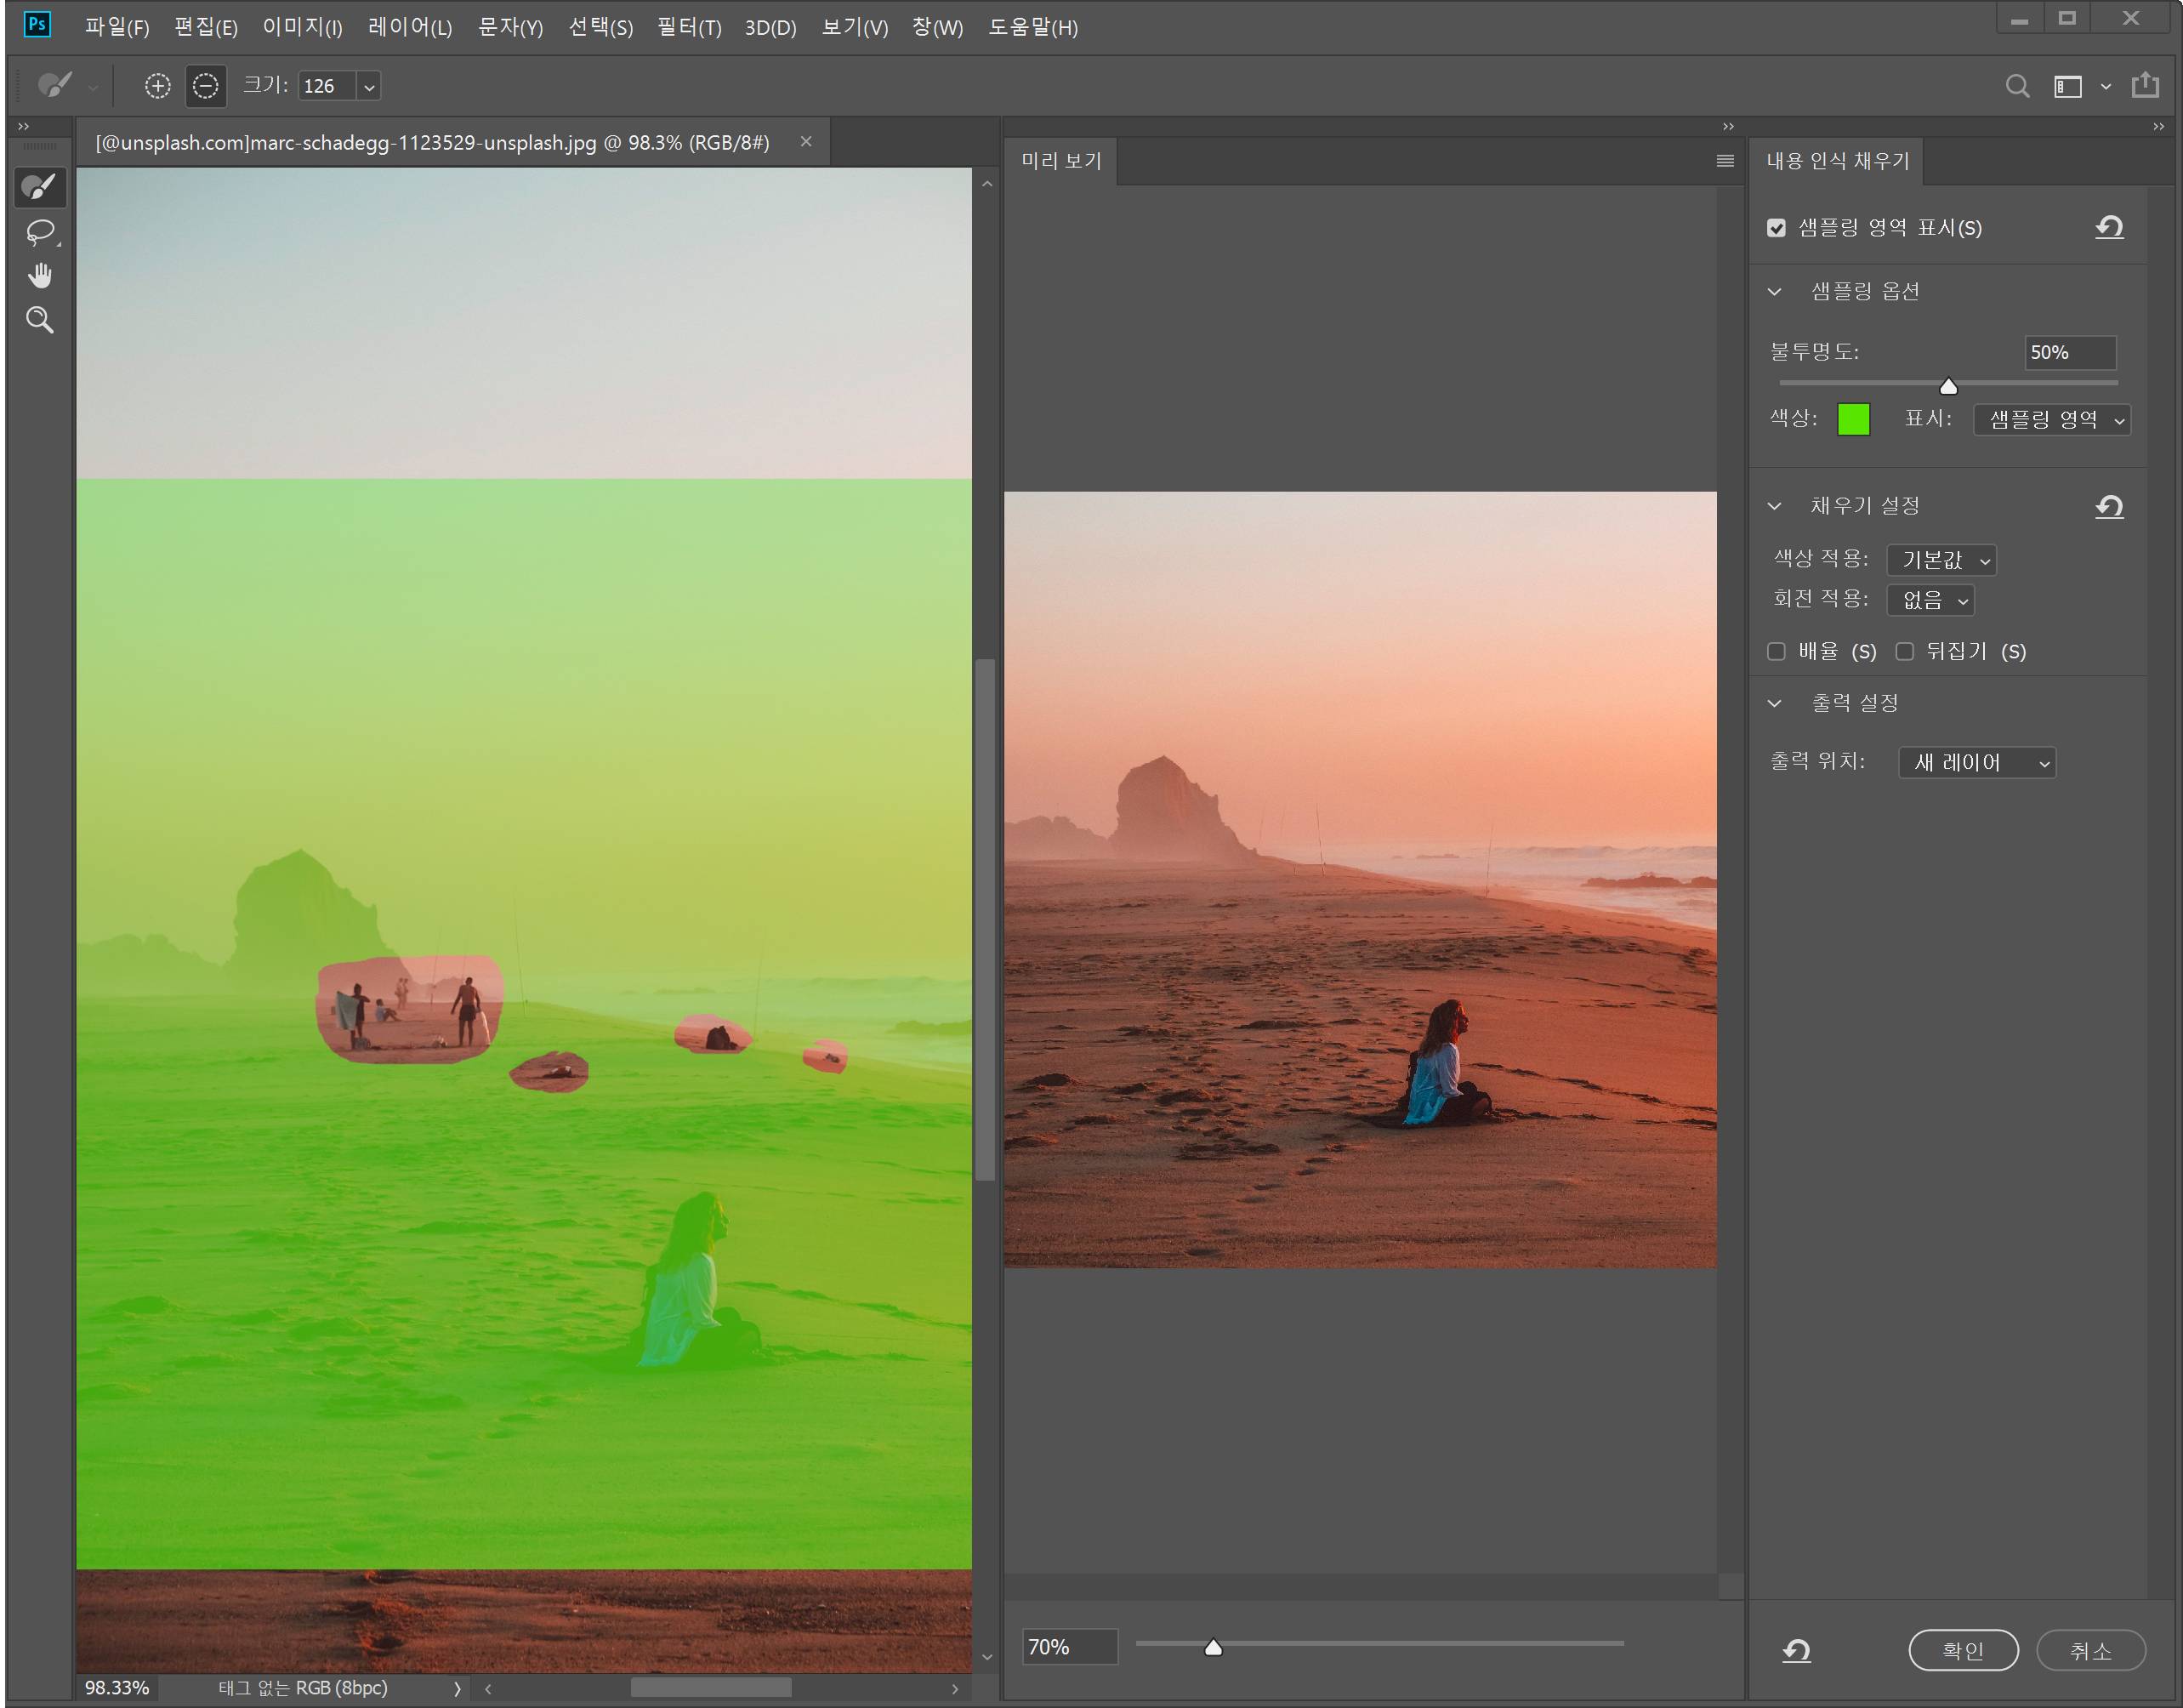Click the green sampling color swatch

(1853, 419)
